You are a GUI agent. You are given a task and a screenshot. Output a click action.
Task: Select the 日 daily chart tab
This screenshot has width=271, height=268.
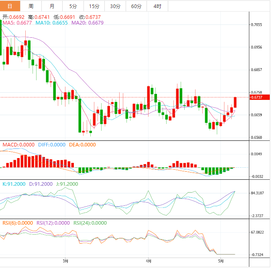[x=10, y=6]
